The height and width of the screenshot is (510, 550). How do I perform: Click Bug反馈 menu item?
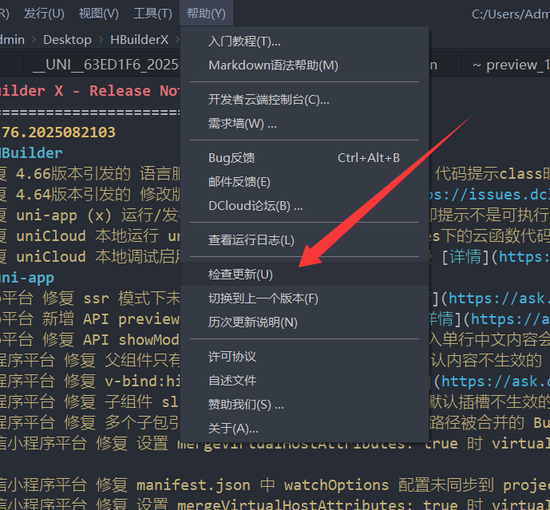304,158
